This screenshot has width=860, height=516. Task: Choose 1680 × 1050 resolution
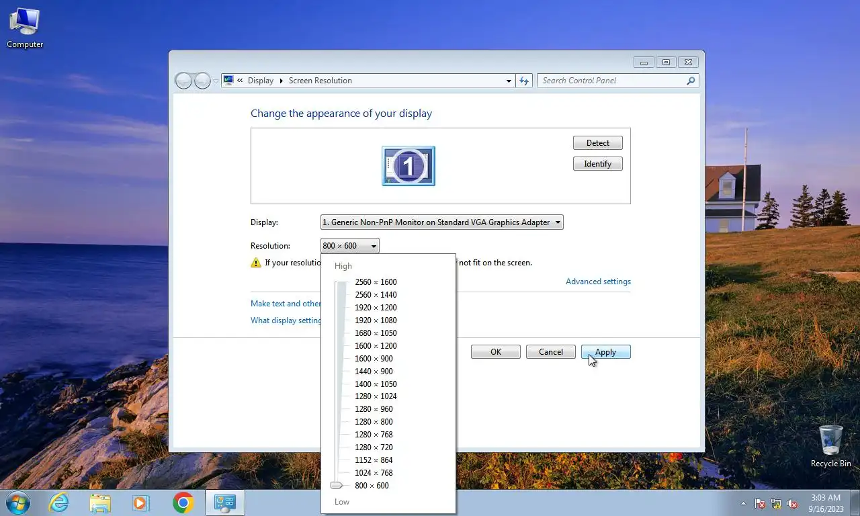click(x=376, y=333)
